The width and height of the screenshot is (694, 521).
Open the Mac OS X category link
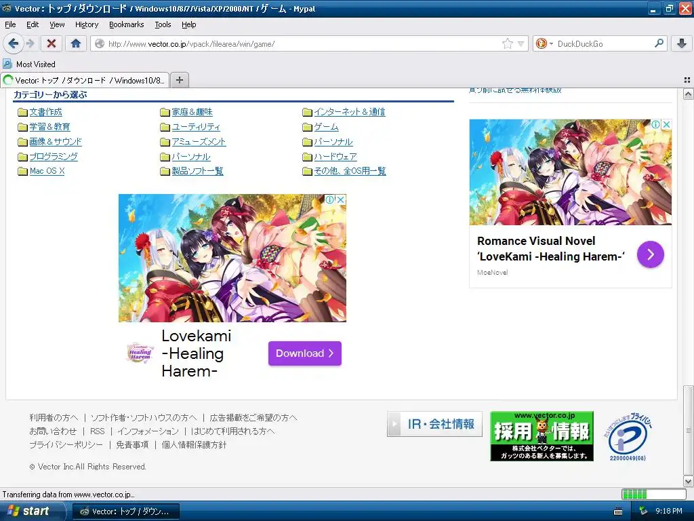point(47,171)
